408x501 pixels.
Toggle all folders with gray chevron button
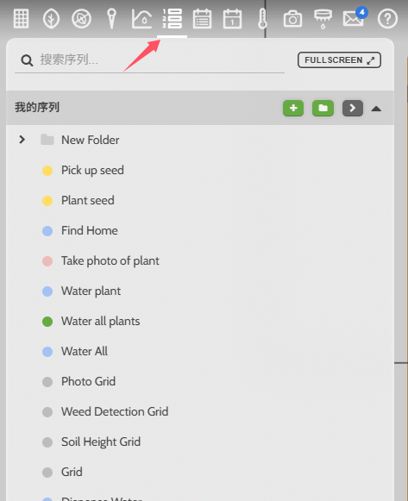pyautogui.click(x=353, y=108)
